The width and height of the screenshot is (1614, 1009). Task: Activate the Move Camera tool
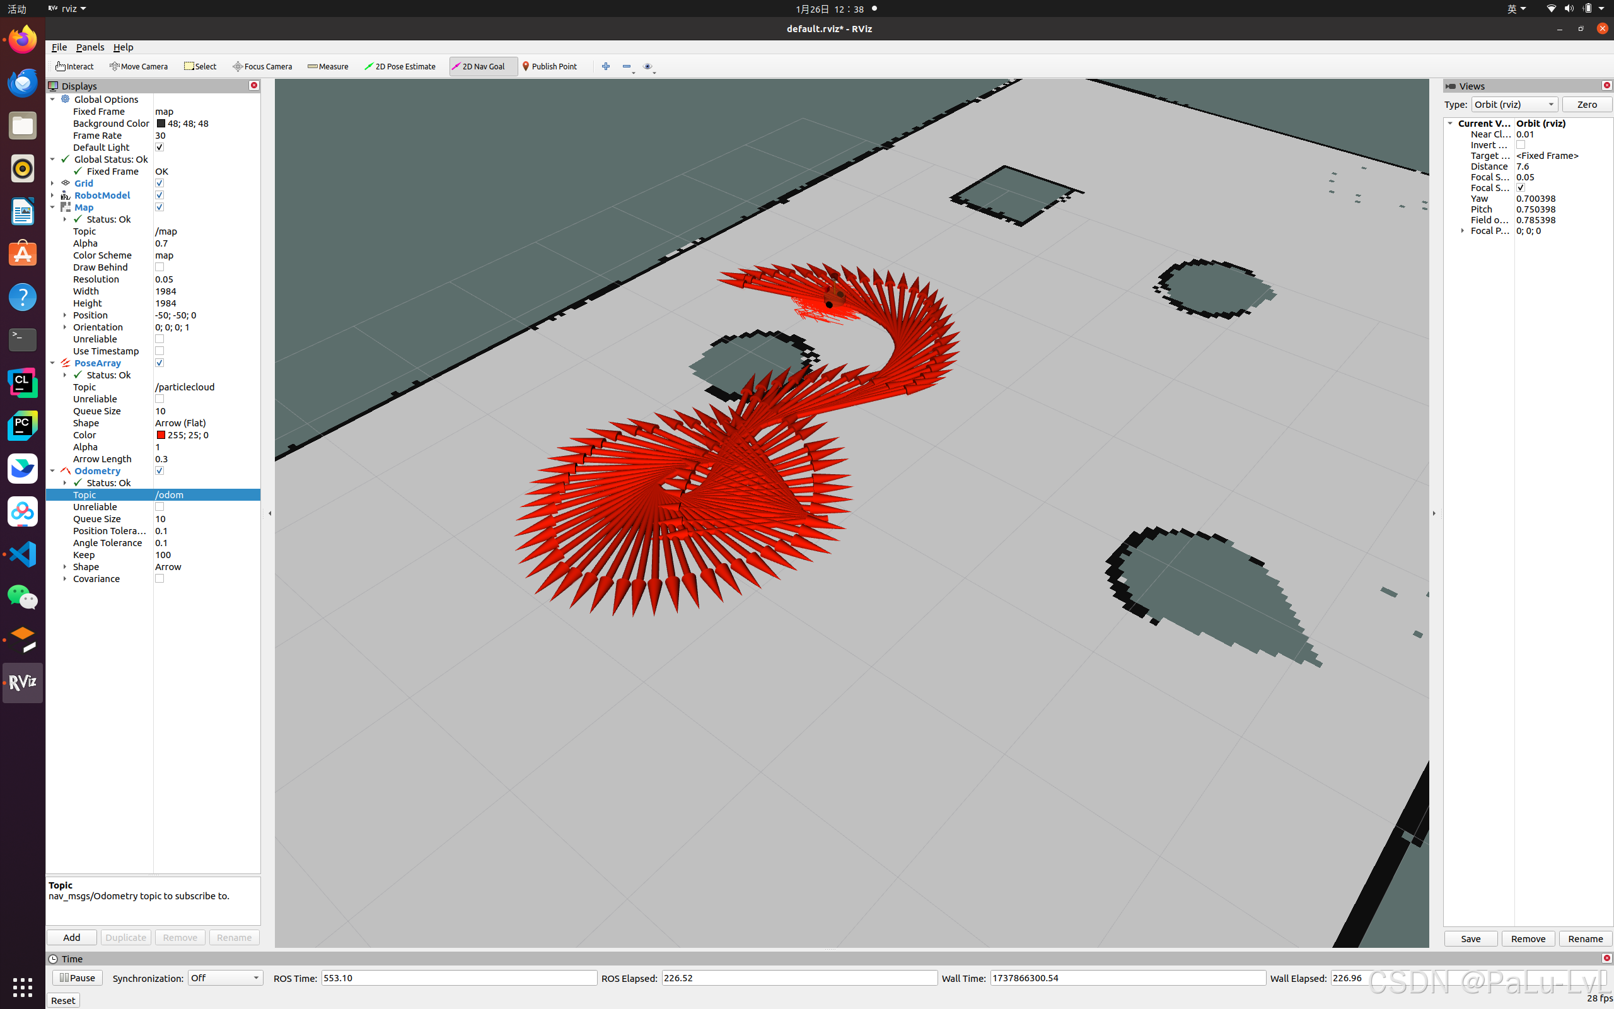point(139,66)
